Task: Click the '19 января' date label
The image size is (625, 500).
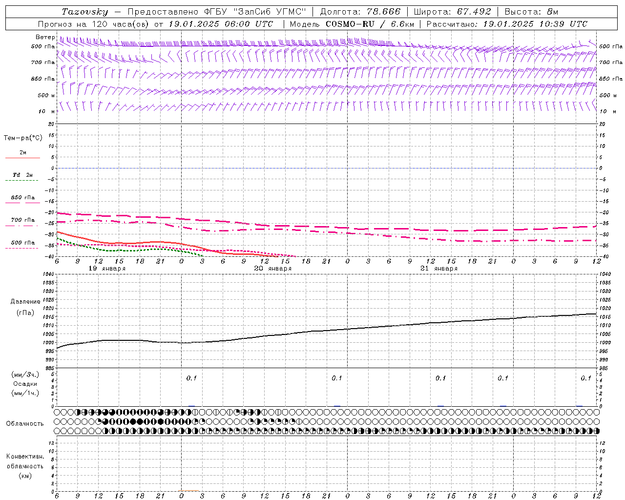Action: point(107,269)
